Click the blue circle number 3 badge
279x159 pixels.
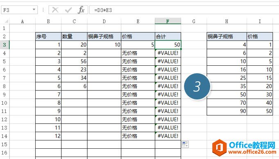[197, 86]
